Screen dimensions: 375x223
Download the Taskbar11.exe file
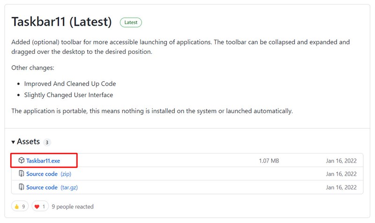pos(43,161)
